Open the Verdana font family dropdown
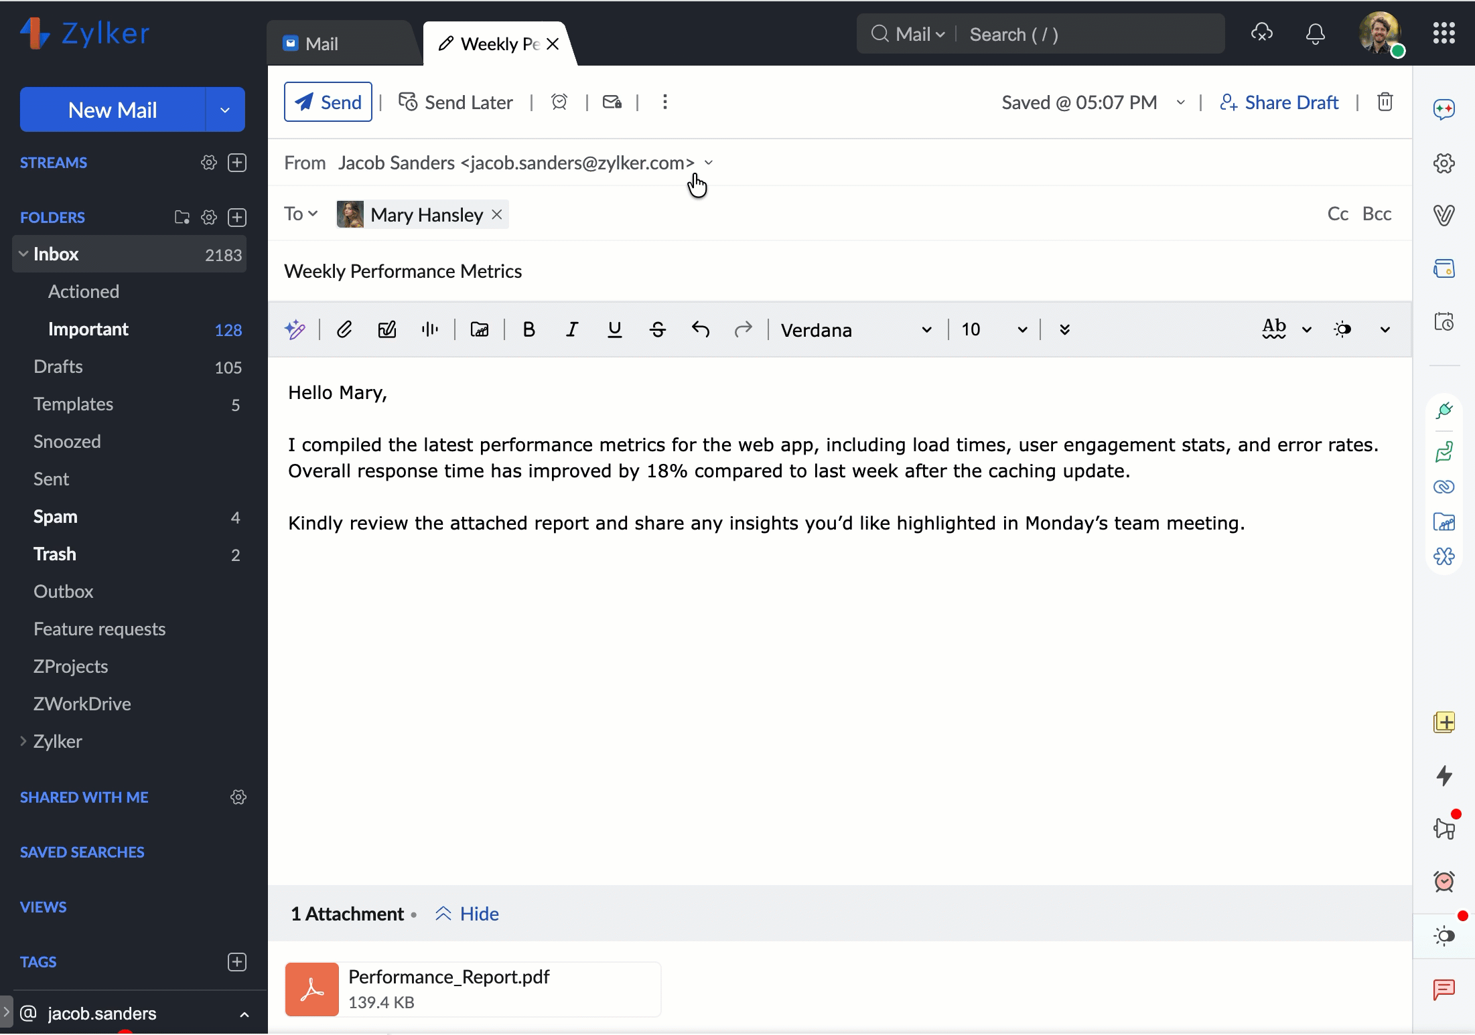 (x=857, y=329)
